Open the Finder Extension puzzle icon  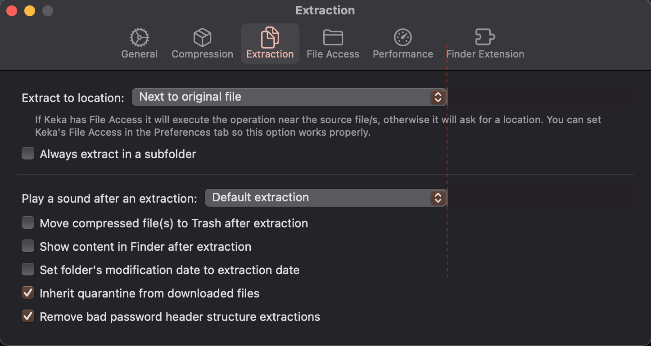tap(485, 37)
